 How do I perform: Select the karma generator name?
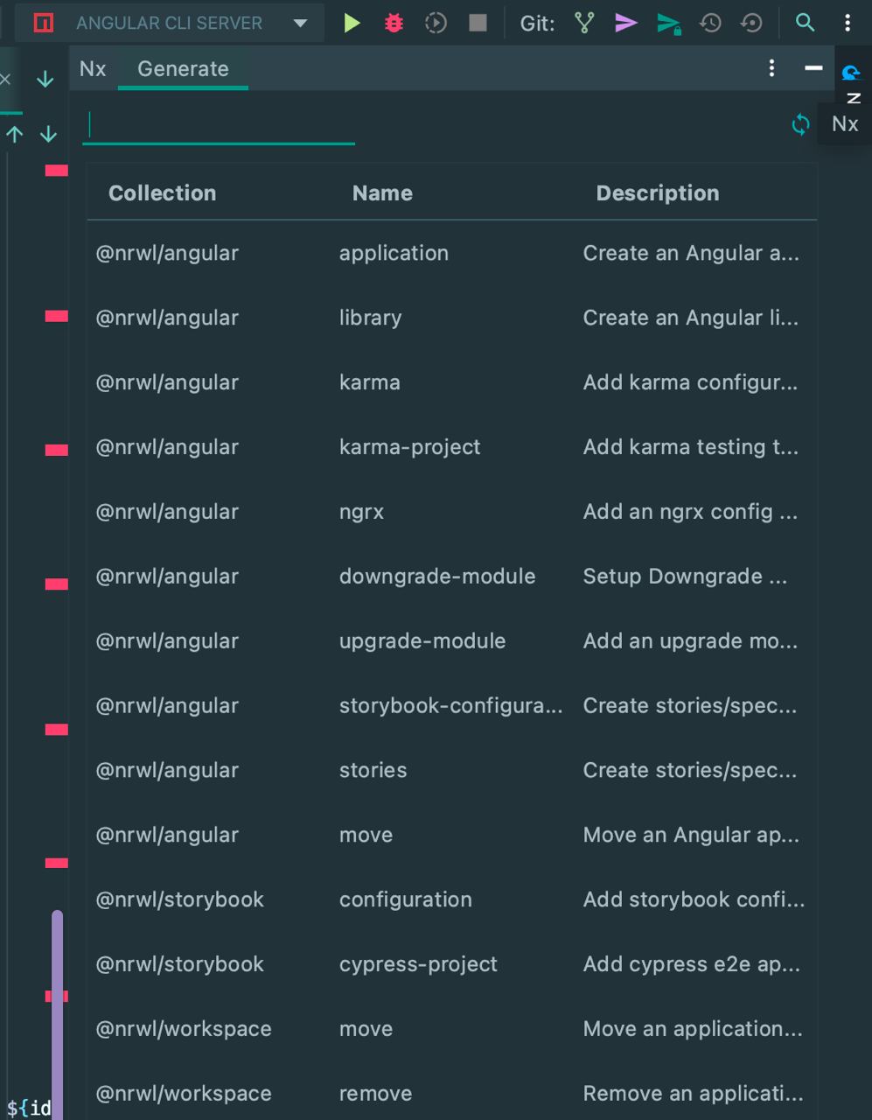(x=370, y=382)
